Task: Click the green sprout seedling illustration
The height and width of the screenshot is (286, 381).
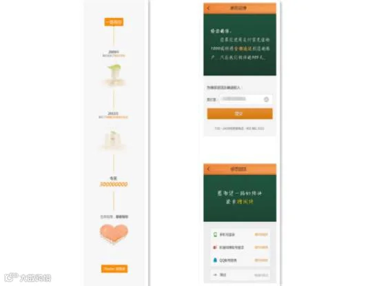Action: coord(114,74)
